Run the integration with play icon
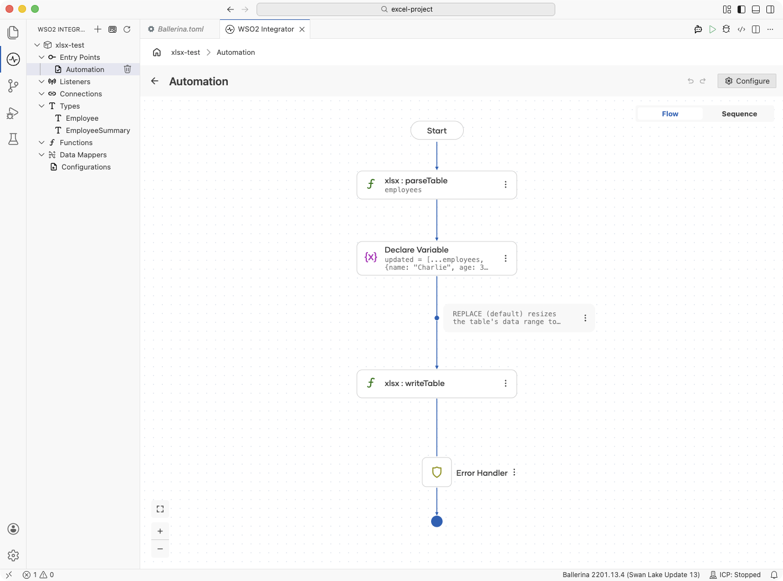 [713, 29]
